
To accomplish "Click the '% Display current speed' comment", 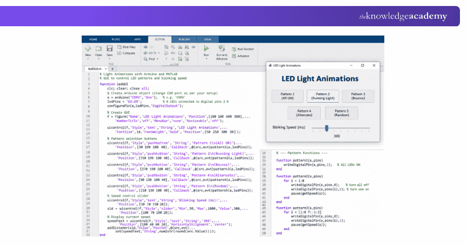I will click(129, 217).
